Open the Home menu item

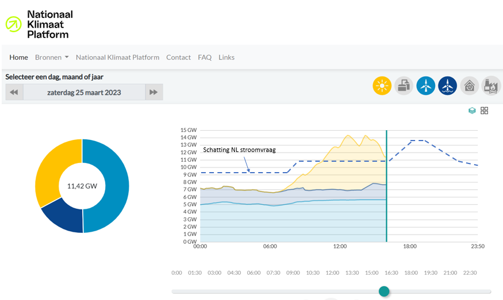point(18,57)
